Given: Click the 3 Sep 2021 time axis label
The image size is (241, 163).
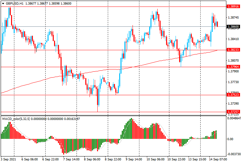Looking at the screenshot, I should click(8, 159).
